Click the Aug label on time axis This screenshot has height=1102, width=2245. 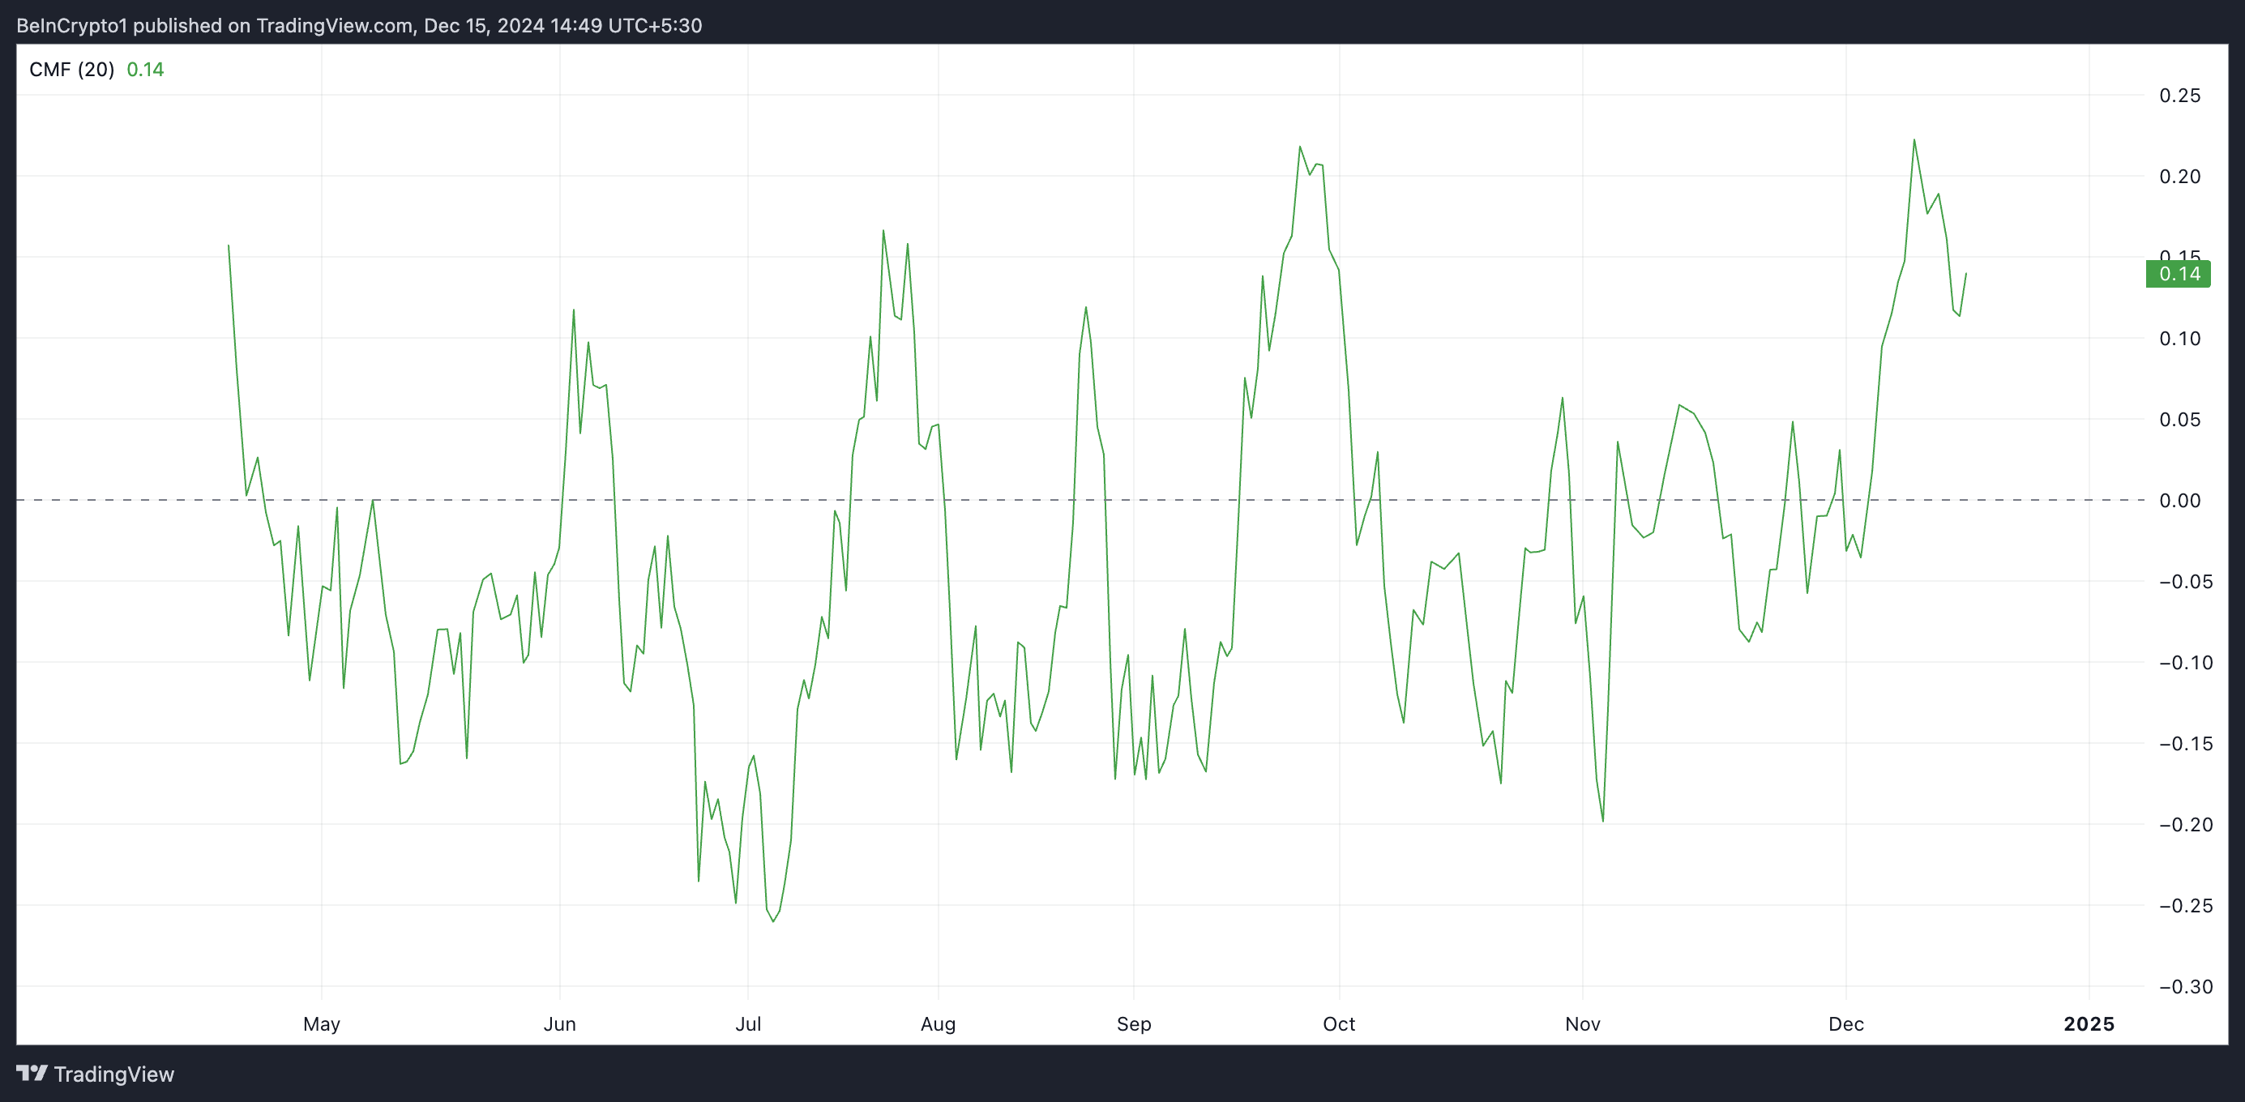pos(938,1023)
